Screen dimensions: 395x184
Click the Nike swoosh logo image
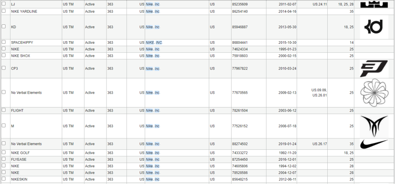(x=374, y=144)
